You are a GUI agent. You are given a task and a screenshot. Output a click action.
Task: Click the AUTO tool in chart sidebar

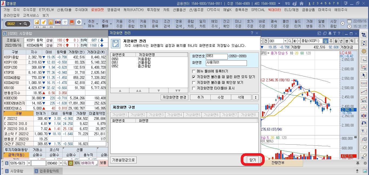coord(364,100)
